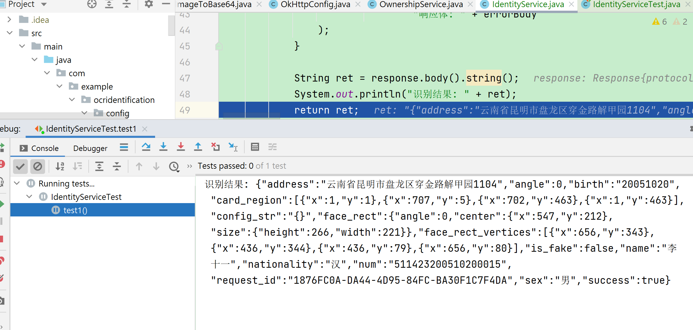Open the Evaluate Expression calculator icon

(x=255, y=147)
